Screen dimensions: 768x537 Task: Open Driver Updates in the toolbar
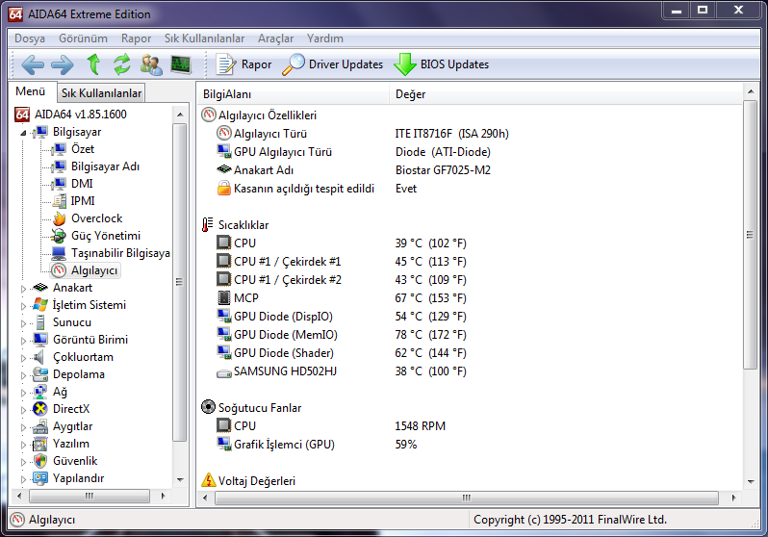[x=333, y=64]
